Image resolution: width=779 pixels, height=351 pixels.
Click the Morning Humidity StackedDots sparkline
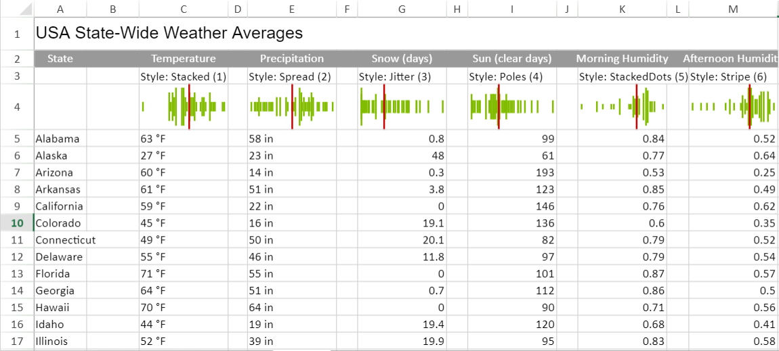click(622, 107)
